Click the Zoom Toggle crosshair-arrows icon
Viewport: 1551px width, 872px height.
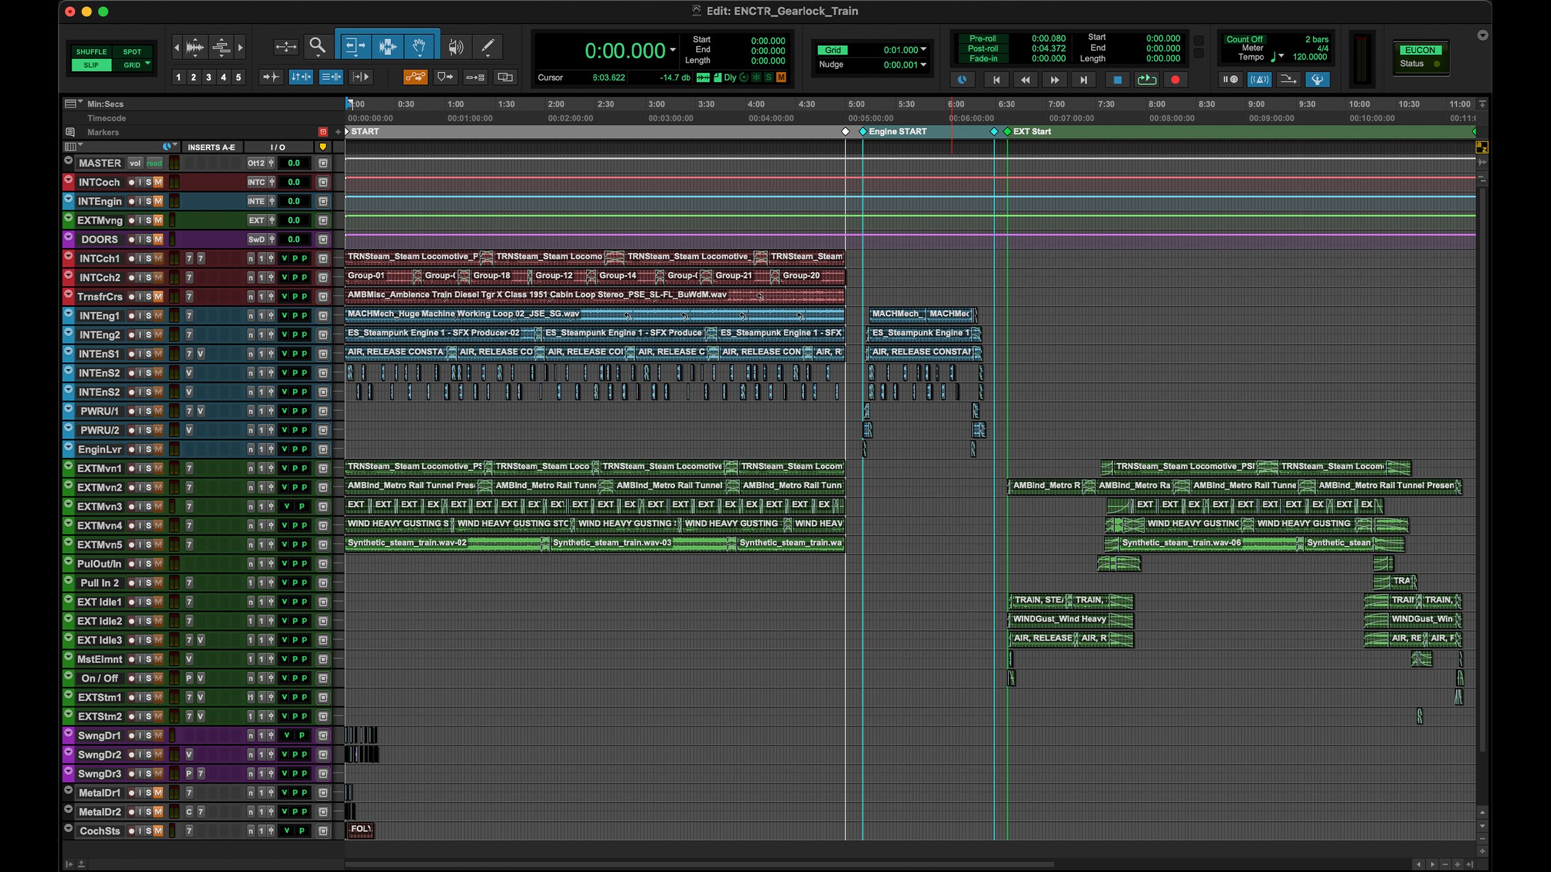[285, 47]
